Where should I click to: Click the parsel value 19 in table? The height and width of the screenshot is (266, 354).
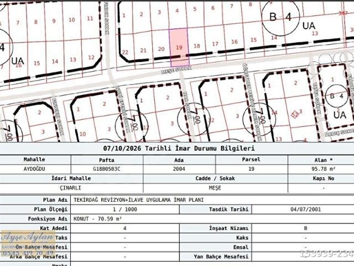click(x=251, y=169)
